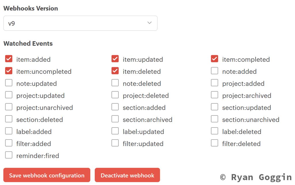Check the note:updated box
The height and width of the screenshot is (185, 295).
[9, 83]
